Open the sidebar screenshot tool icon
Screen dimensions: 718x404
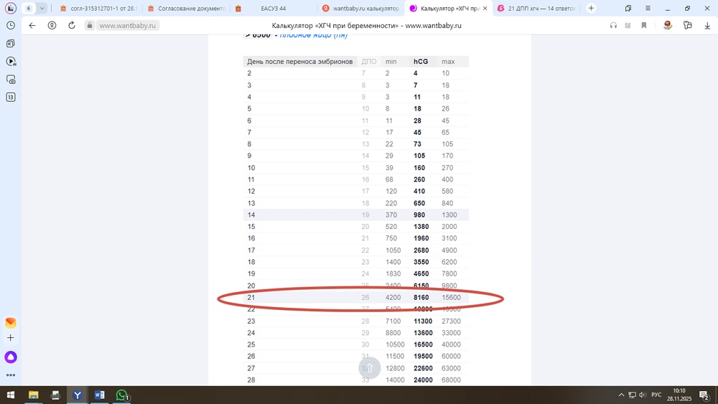coord(11,79)
